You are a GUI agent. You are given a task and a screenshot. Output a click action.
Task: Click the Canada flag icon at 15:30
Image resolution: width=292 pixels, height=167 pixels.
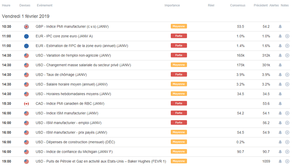click(26, 104)
